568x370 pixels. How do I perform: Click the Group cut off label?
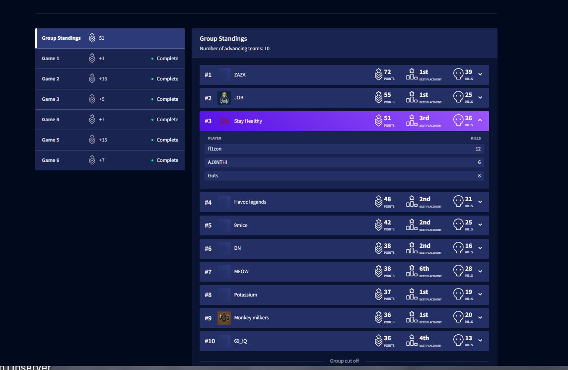click(x=344, y=361)
